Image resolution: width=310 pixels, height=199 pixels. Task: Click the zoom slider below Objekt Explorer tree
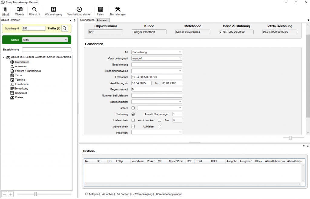point(35,194)
